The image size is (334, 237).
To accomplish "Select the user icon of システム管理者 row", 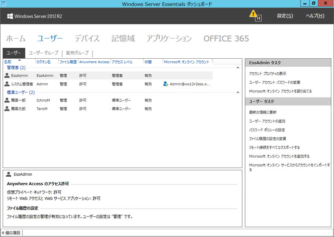I will pos(7,84).
